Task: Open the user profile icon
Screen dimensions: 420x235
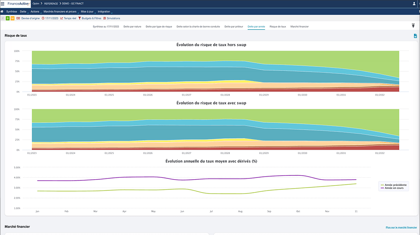Action: [414, 3]
